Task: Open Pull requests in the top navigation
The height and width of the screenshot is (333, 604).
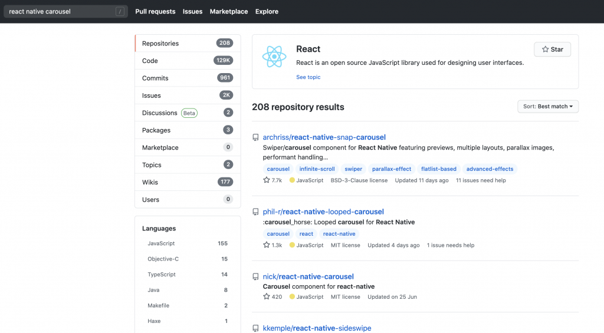Action: point(155,12)
